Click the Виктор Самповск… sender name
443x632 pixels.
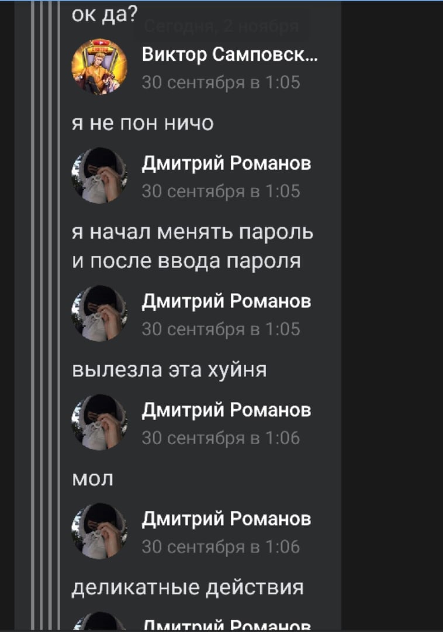[230, 54]
